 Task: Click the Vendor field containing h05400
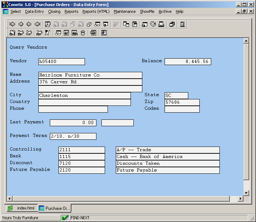[61, 61]
